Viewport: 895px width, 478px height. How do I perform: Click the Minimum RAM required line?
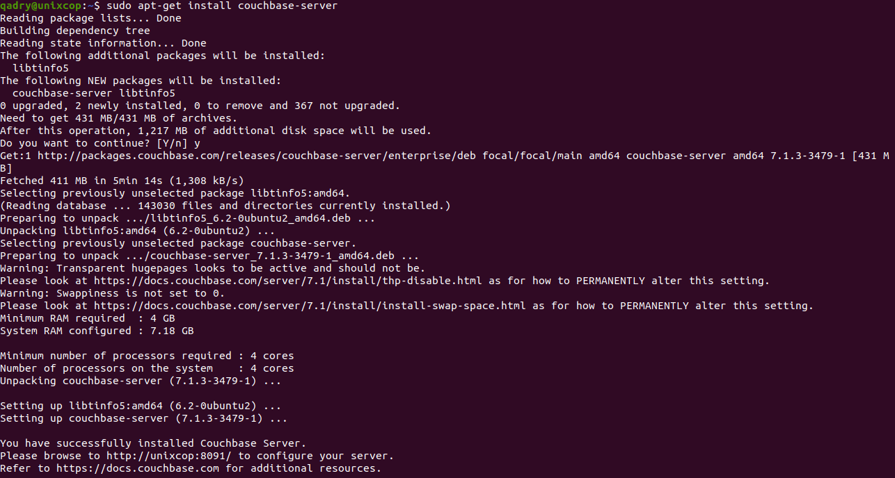(x=88, y=318)
